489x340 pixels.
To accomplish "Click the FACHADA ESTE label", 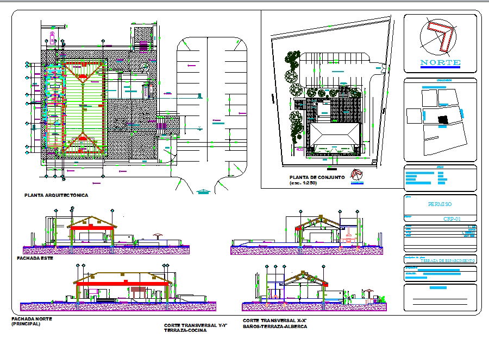I will click(36, 259).
